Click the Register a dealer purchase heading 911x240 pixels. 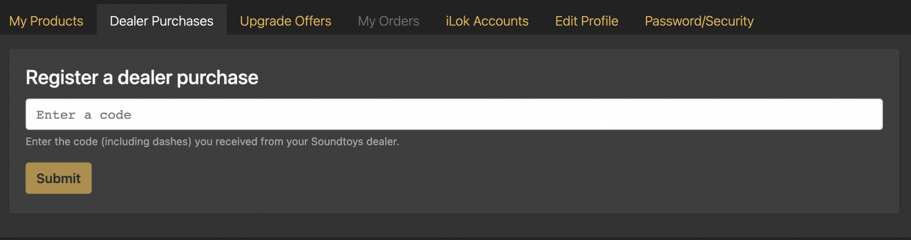(142, 77)
